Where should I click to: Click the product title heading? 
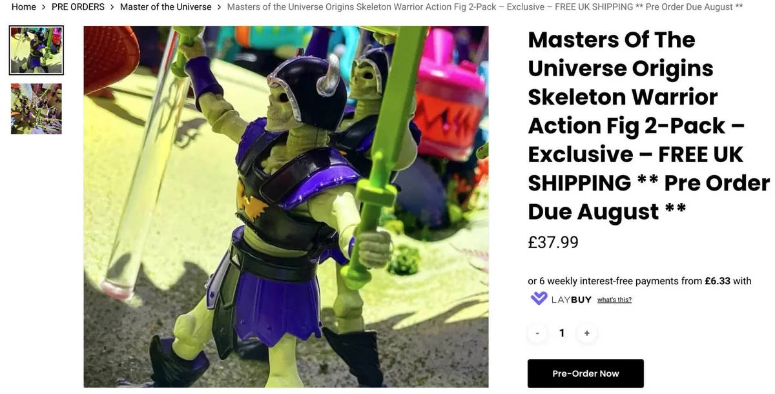coord(649,125)
